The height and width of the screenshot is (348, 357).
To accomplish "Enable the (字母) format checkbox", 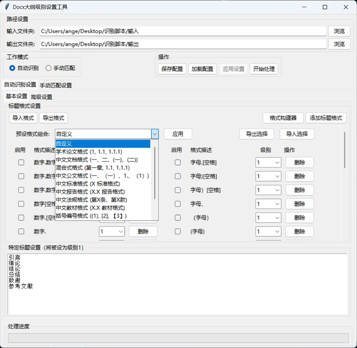I will click(178, 232).
